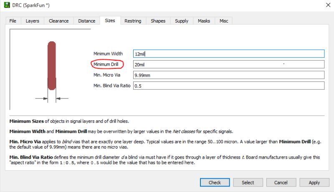Open the Masks tab
Screen dimensions: 334x192
tap(204, 21)
